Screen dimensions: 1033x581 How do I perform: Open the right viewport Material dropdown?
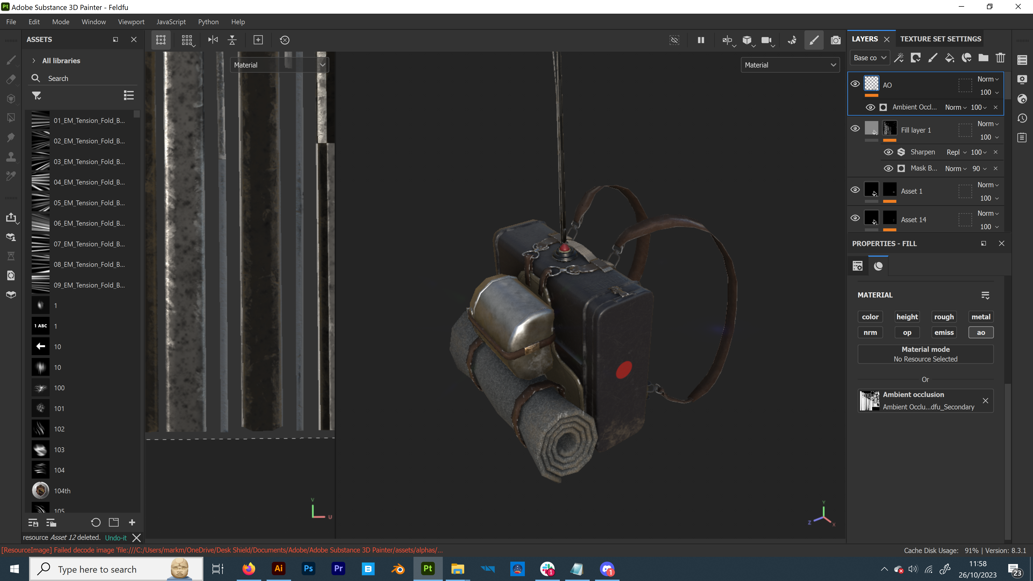(x=790, y=65)
